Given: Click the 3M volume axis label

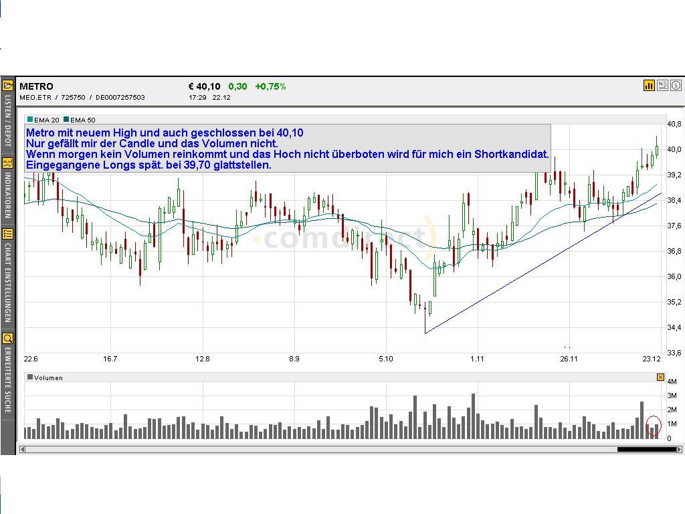Looking at the screenshot, I should click(x=672, y=396).
